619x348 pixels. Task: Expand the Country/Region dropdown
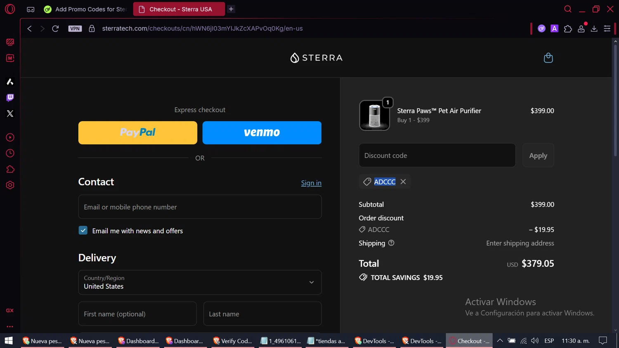pyautogui.click(x=200, y=282)
